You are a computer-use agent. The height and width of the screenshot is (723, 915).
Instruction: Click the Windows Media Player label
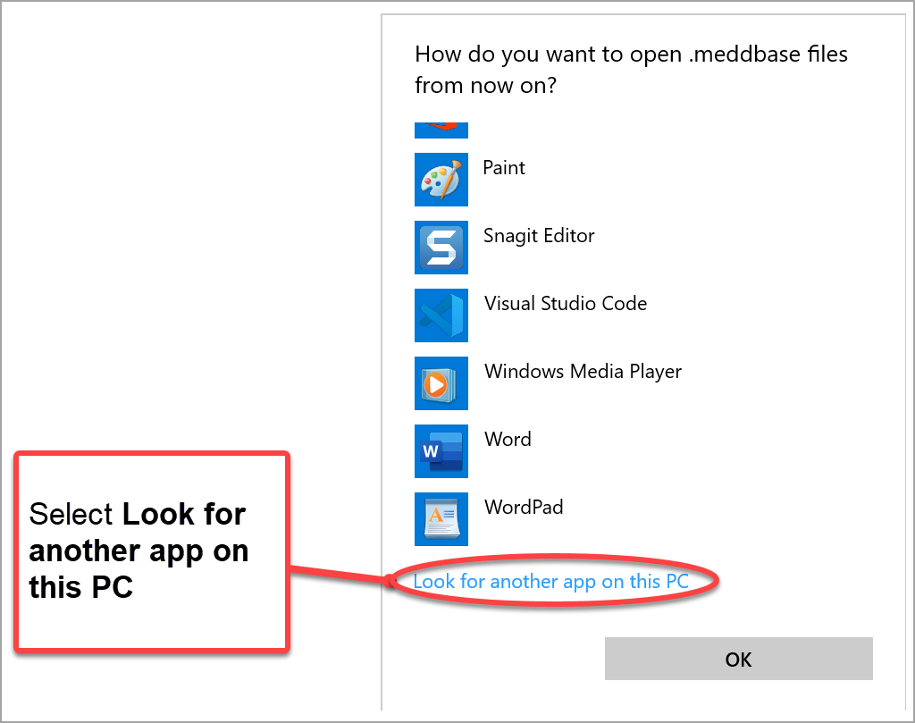pos(583,372)
